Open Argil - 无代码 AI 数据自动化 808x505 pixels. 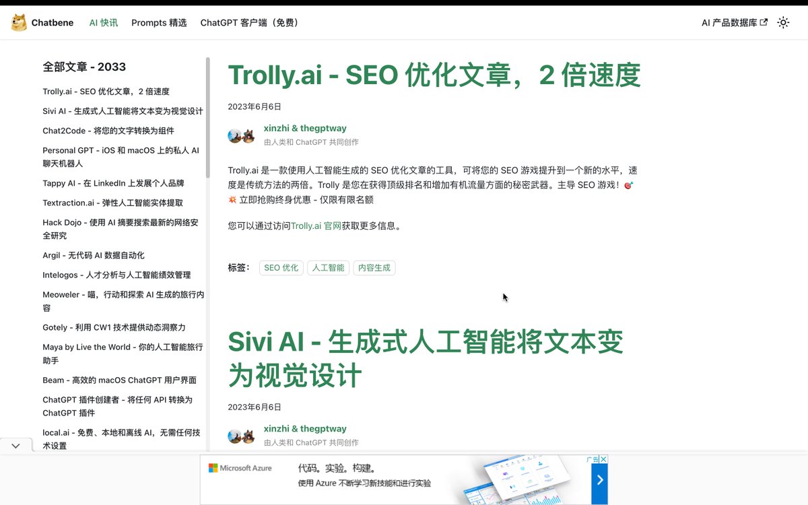94,255
